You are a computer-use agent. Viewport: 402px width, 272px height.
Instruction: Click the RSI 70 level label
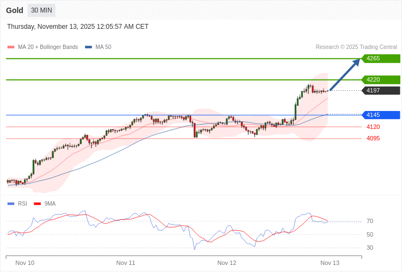tap(370, 221)
